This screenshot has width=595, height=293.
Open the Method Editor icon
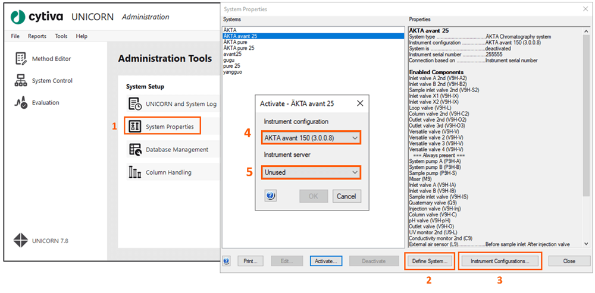pos(21,58)
